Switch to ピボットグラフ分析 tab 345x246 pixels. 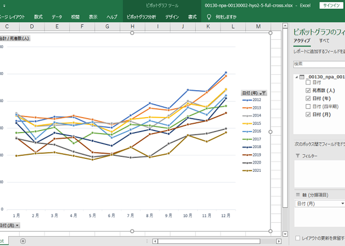pyautogui.click(x=141, y=17)
